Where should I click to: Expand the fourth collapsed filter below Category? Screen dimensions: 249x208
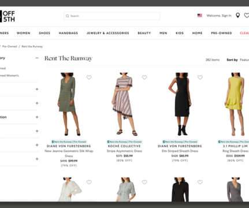click(37, 131)
